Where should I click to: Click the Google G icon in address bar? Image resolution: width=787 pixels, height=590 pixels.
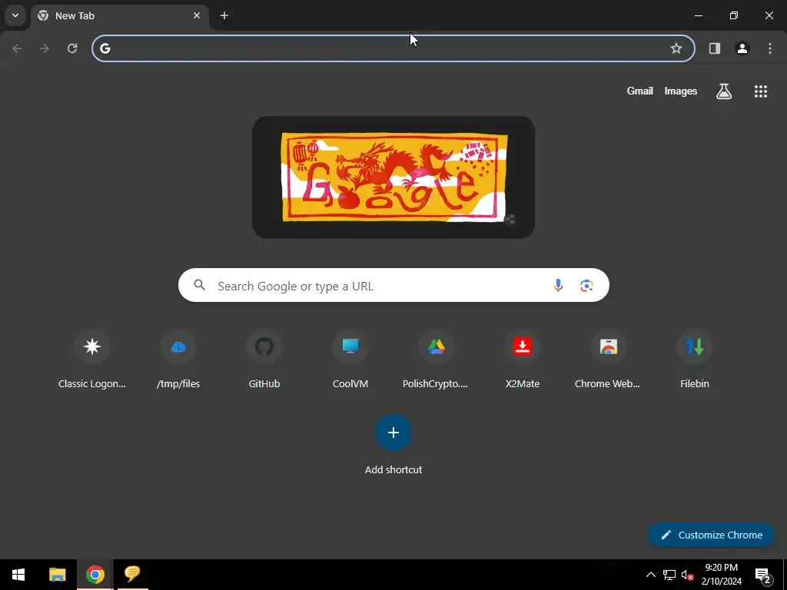105,48
